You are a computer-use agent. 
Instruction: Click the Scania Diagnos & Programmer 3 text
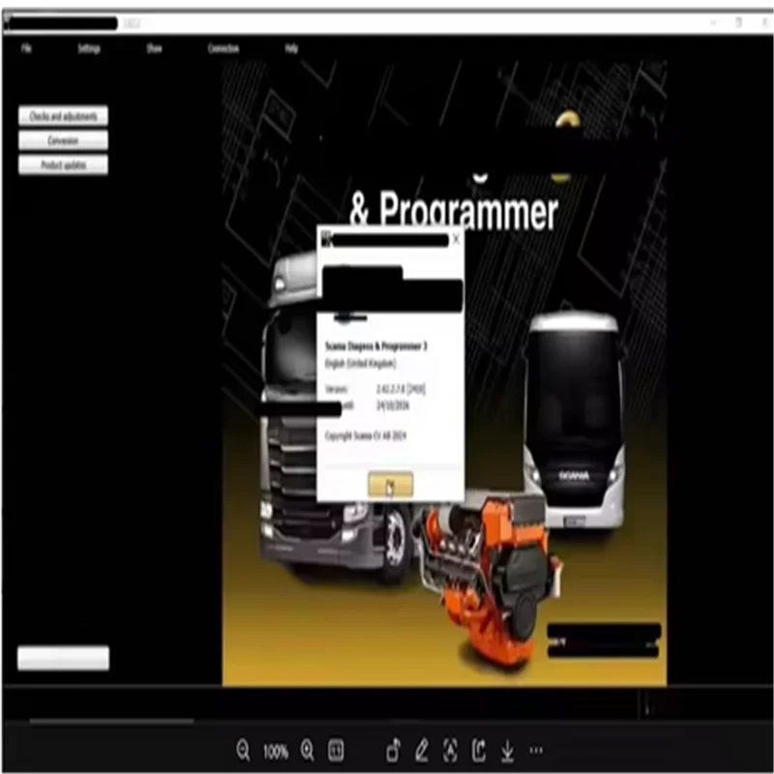(x=375, y=346)
